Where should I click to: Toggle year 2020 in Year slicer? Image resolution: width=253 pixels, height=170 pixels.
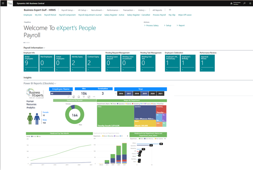152,94
